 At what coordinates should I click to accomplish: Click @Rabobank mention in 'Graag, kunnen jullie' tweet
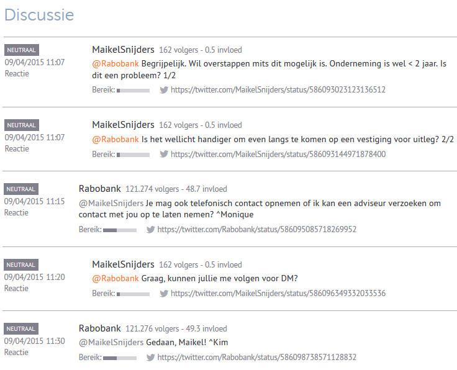[x=115, y=278]
